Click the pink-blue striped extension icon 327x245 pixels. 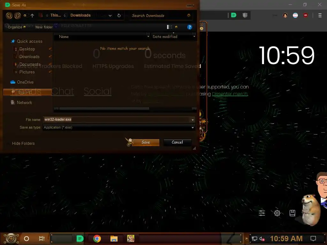(x=295, y=15)
